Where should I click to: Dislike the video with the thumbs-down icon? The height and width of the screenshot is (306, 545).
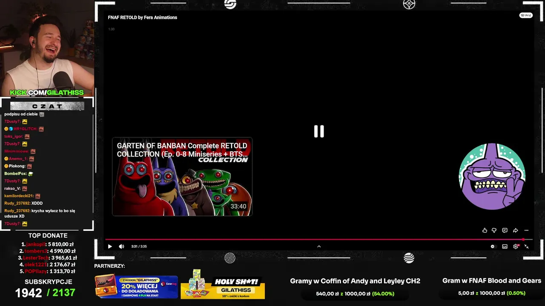(494, 230)
